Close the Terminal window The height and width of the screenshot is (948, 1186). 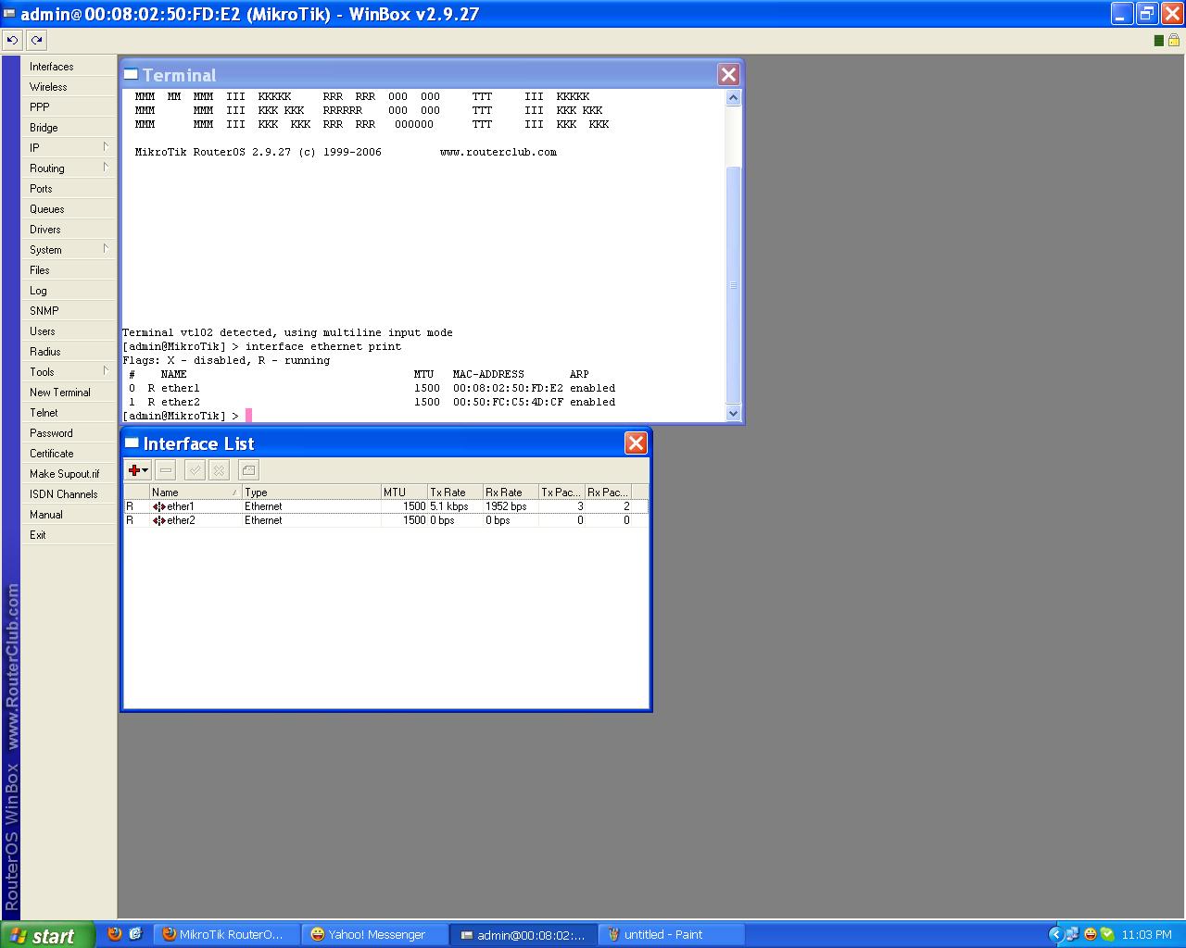point(728,75)
